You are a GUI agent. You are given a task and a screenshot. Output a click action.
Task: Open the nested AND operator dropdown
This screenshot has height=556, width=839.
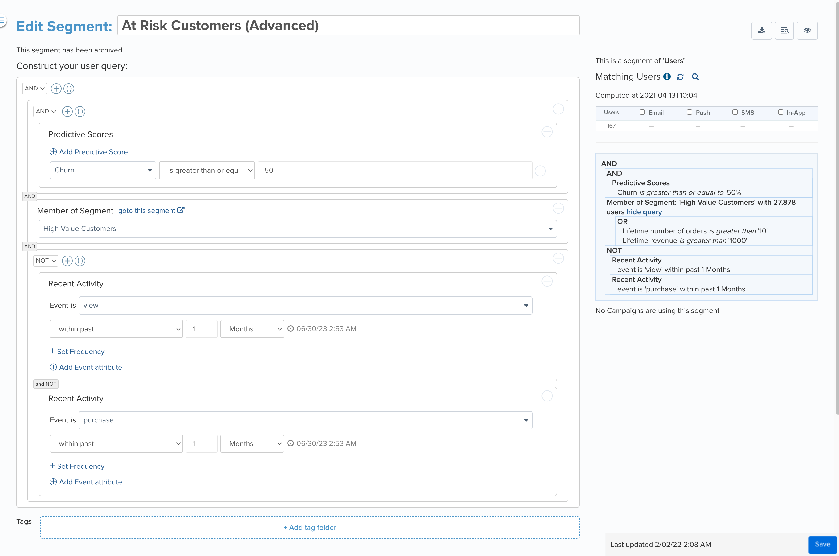point(45,112)
